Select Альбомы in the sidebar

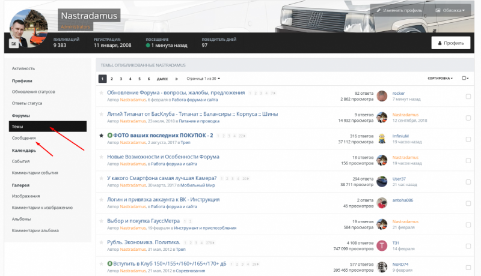click(22, 219)
